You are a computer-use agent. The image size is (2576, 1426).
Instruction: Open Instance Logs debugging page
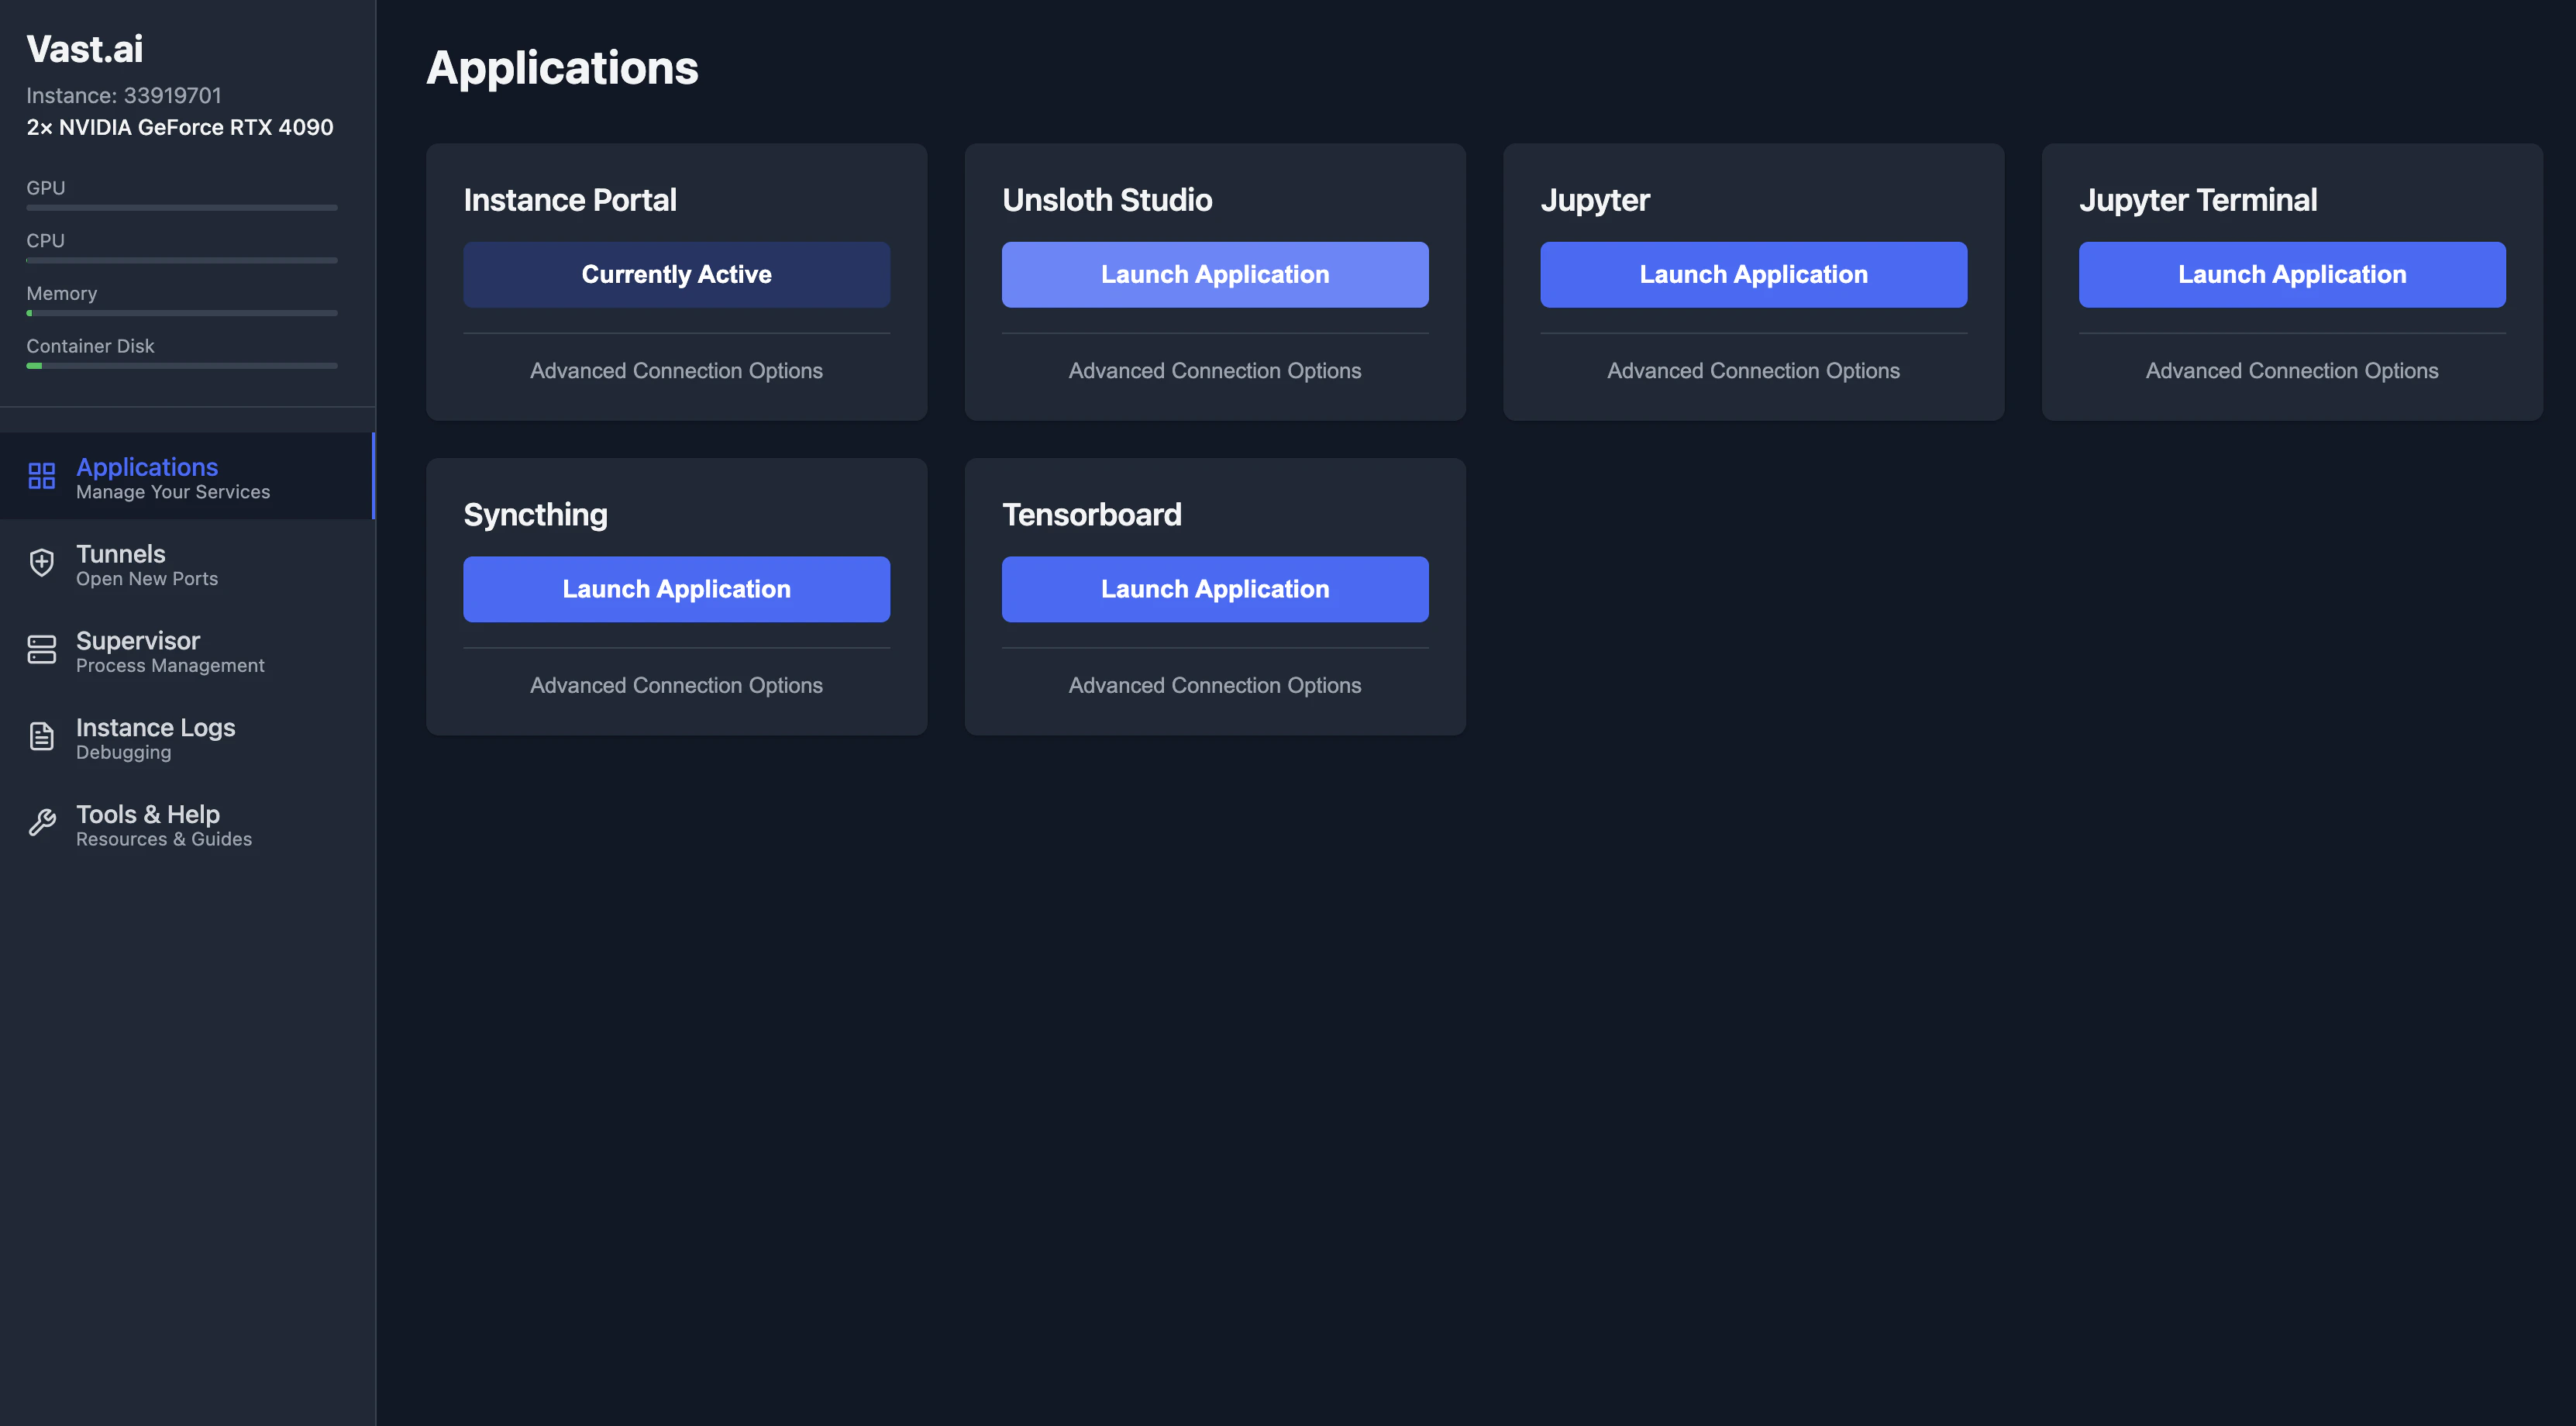click(155, 738)
